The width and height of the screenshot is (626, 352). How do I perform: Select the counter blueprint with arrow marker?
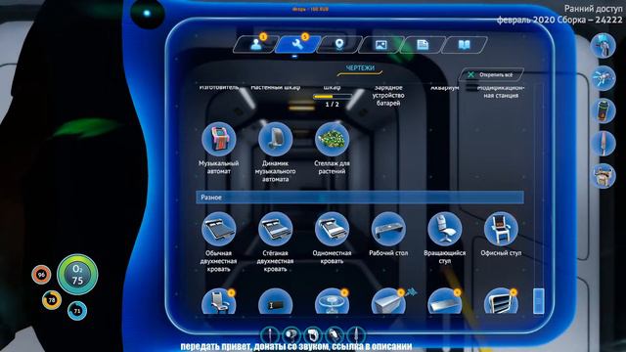click(388, 302)
